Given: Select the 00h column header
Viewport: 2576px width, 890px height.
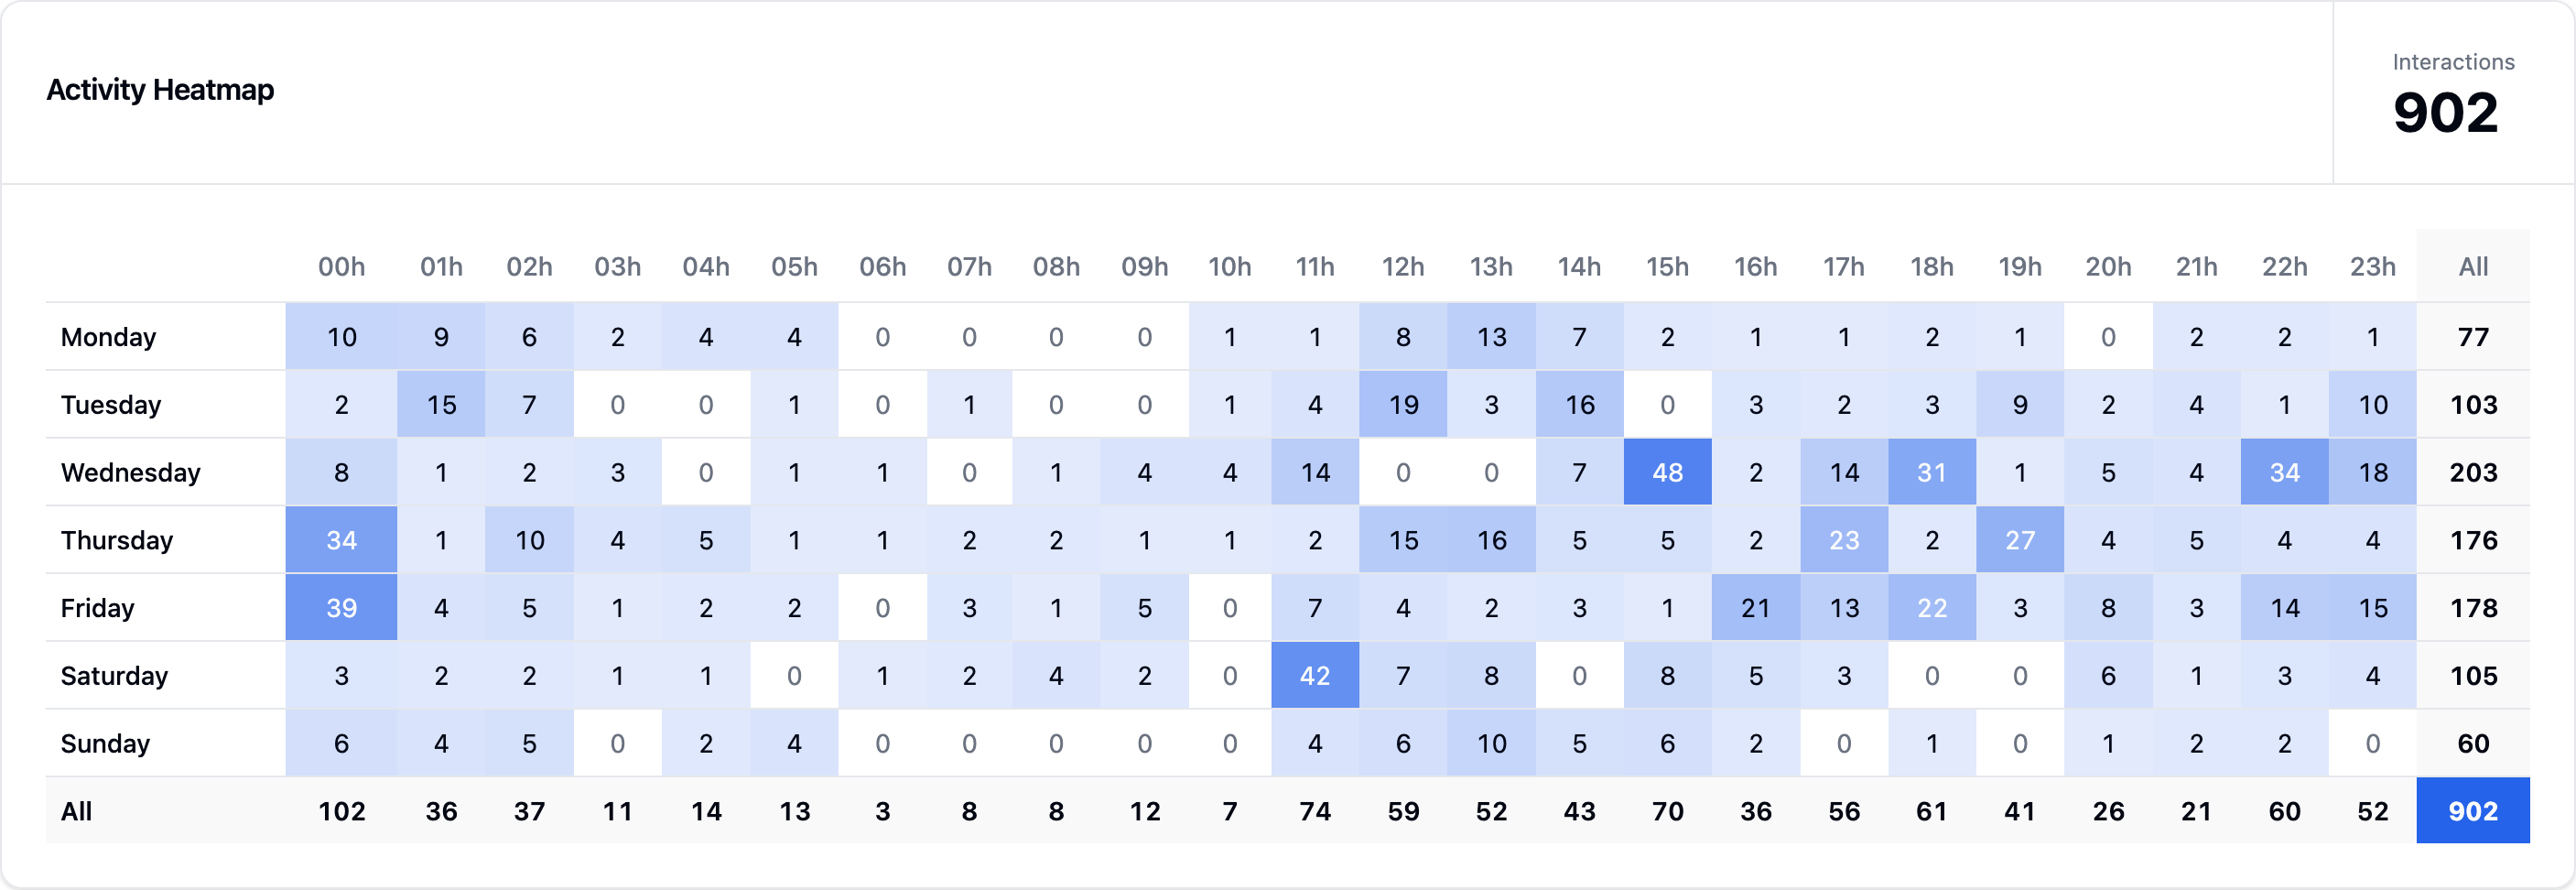Looking at the screenshot, I should pos(341,267).
